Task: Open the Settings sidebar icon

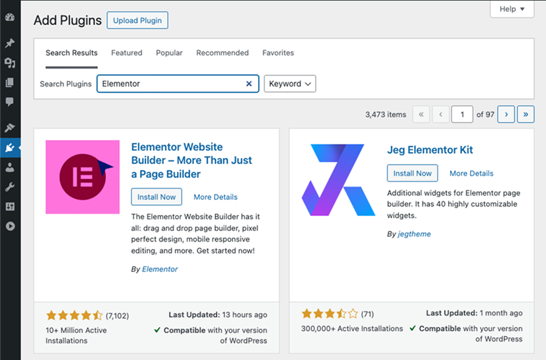Action: [x=10, y=207]
